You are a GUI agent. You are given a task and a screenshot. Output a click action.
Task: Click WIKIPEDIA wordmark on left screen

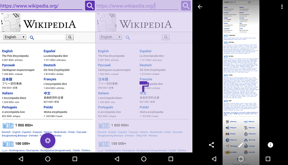50,24
